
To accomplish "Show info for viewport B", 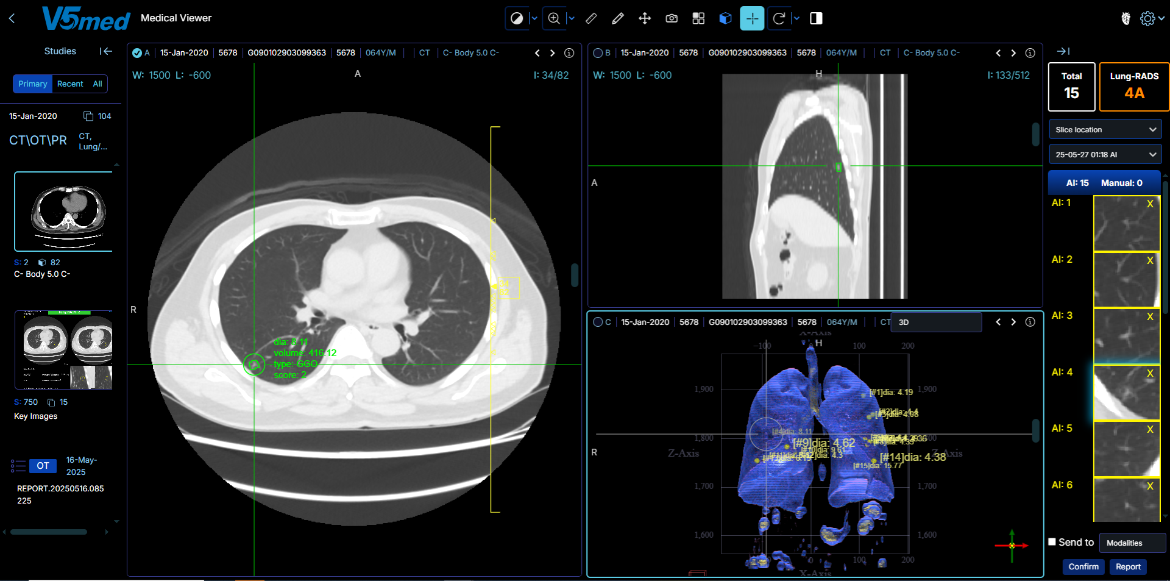I will pos(1030,53).
